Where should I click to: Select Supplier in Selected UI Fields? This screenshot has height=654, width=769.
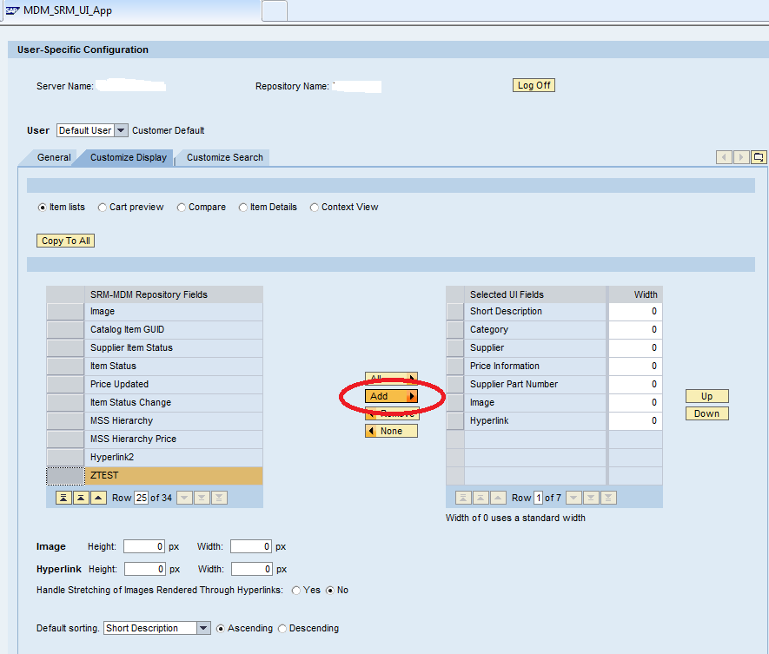tap(535, 348)
